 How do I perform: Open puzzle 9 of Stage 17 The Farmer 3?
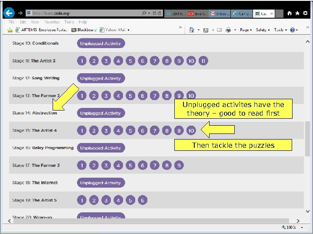(x=179, y=166)
